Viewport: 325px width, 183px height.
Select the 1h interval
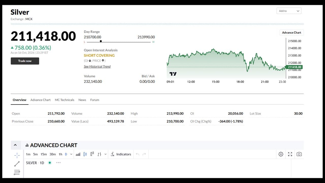(60, 154)
